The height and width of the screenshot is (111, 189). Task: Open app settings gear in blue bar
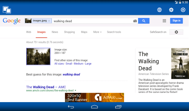[171, 10]
